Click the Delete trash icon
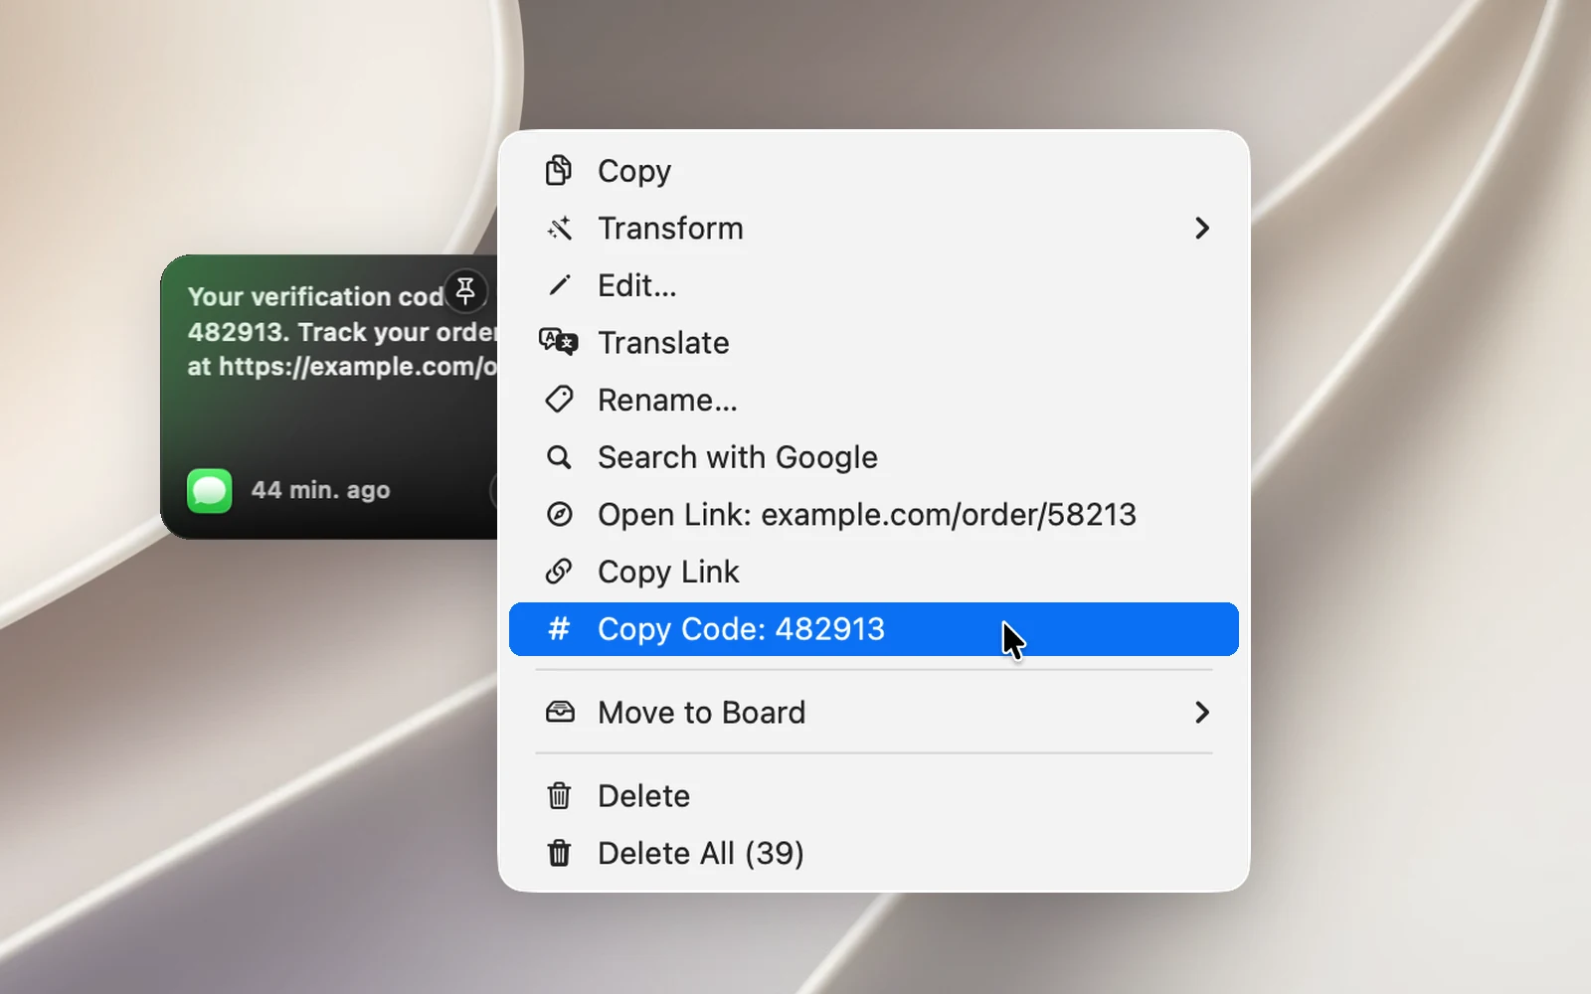 (x=559, y=795)
